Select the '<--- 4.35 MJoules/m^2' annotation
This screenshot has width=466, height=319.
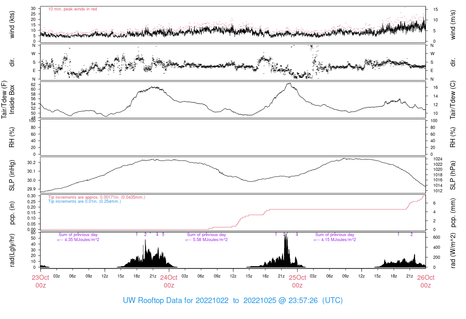[x=78, y=240]
